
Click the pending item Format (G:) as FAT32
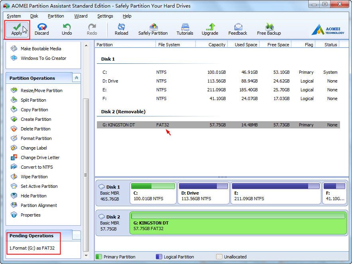tap(32, 248)
